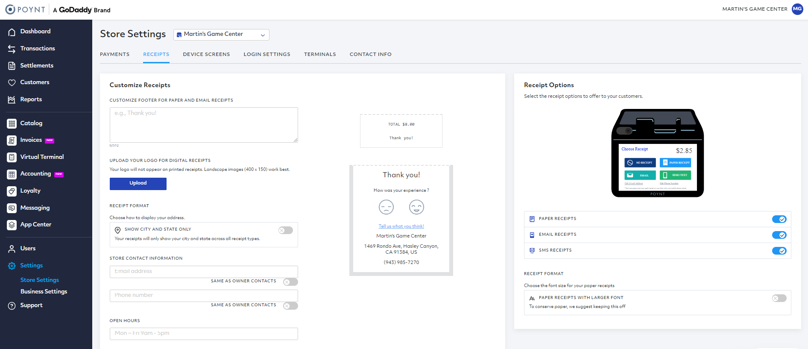Click the App Center layers icon
The image size is (808, 349).
12,225
